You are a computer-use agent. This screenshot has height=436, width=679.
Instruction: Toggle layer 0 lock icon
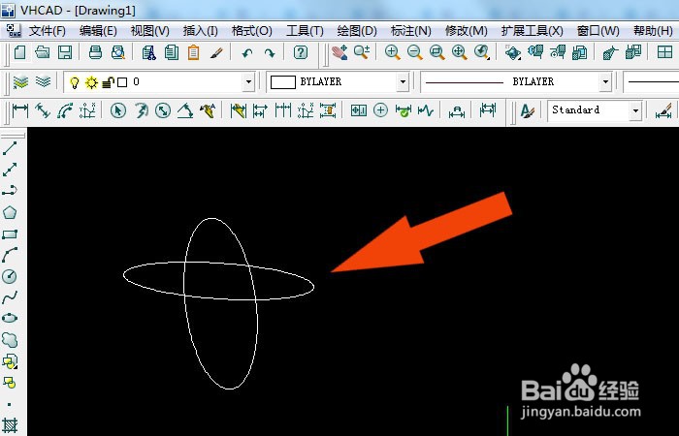coord(109,82)
